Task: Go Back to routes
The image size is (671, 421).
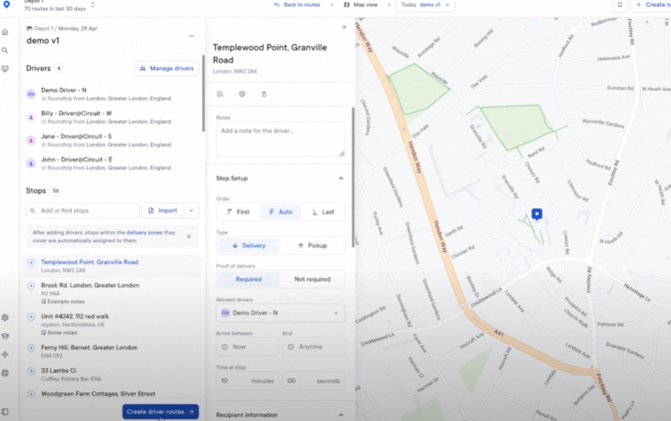Action: click(297, 5)
